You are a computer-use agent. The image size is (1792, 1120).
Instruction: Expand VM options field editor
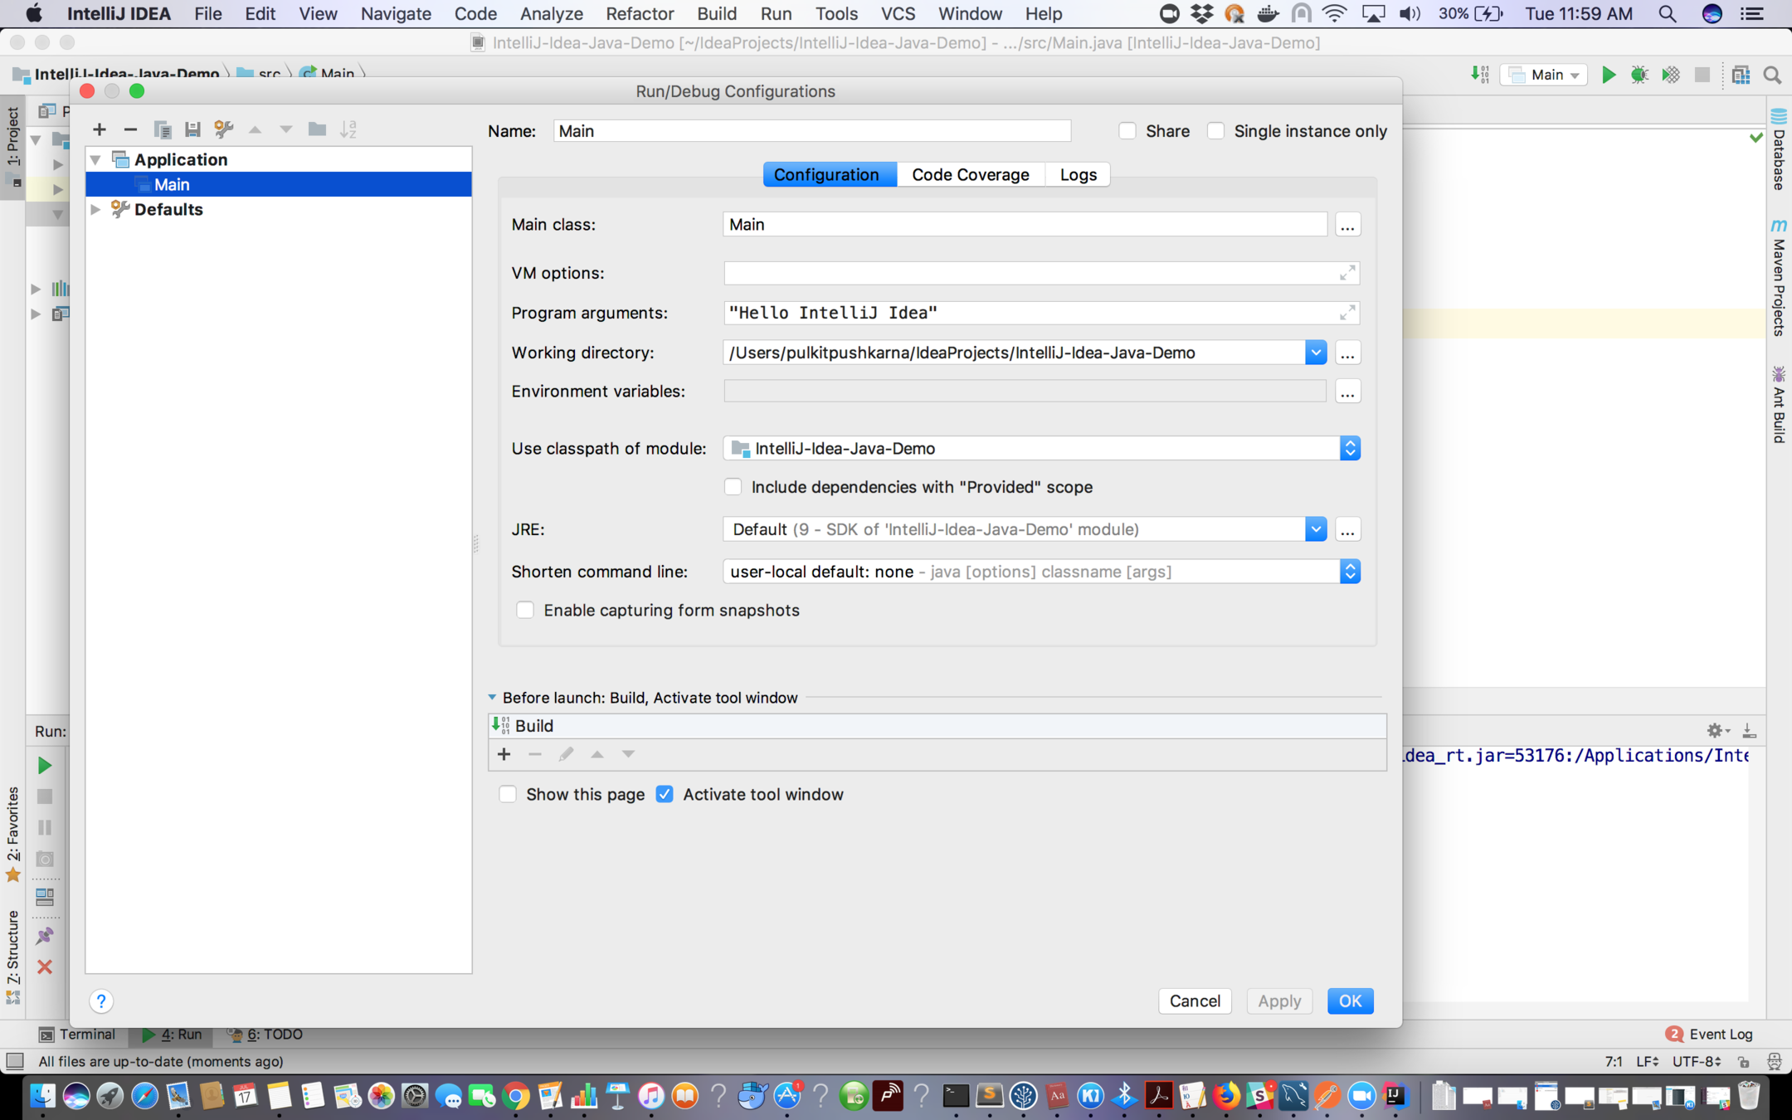tap(1347, 273)
